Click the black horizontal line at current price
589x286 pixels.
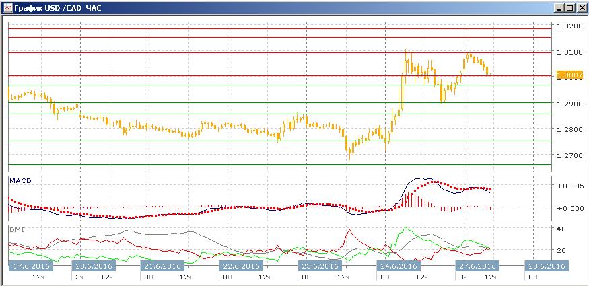(280, 75)
